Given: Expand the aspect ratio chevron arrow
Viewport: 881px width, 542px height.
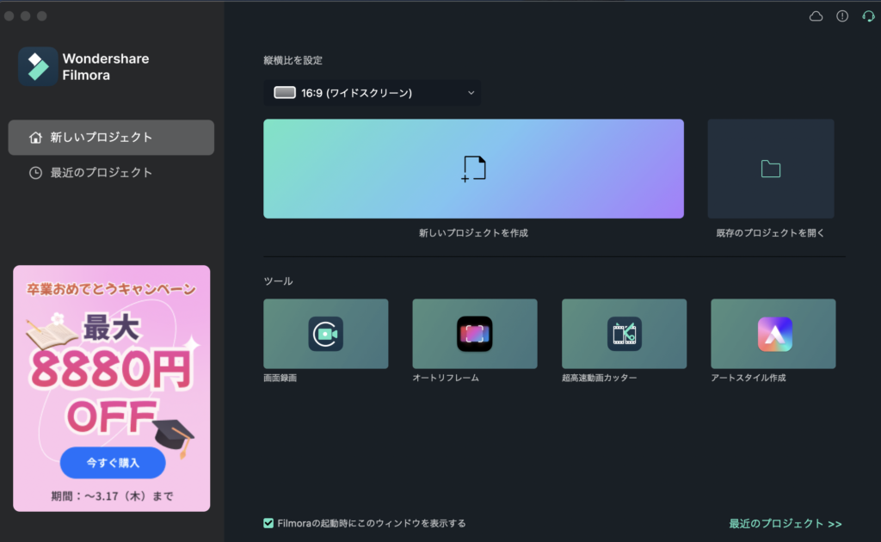Looking at the screenshot, I should click(471, 93).
